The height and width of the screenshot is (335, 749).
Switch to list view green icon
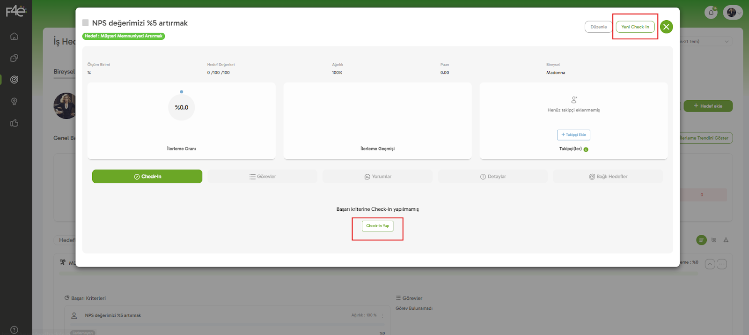point(701,240)
